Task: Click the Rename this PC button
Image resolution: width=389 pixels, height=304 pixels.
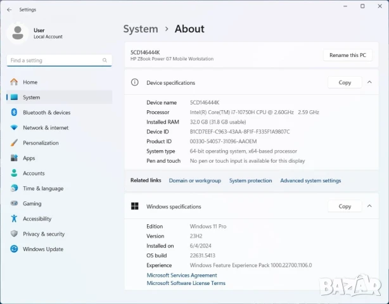Action: (347, 55)
